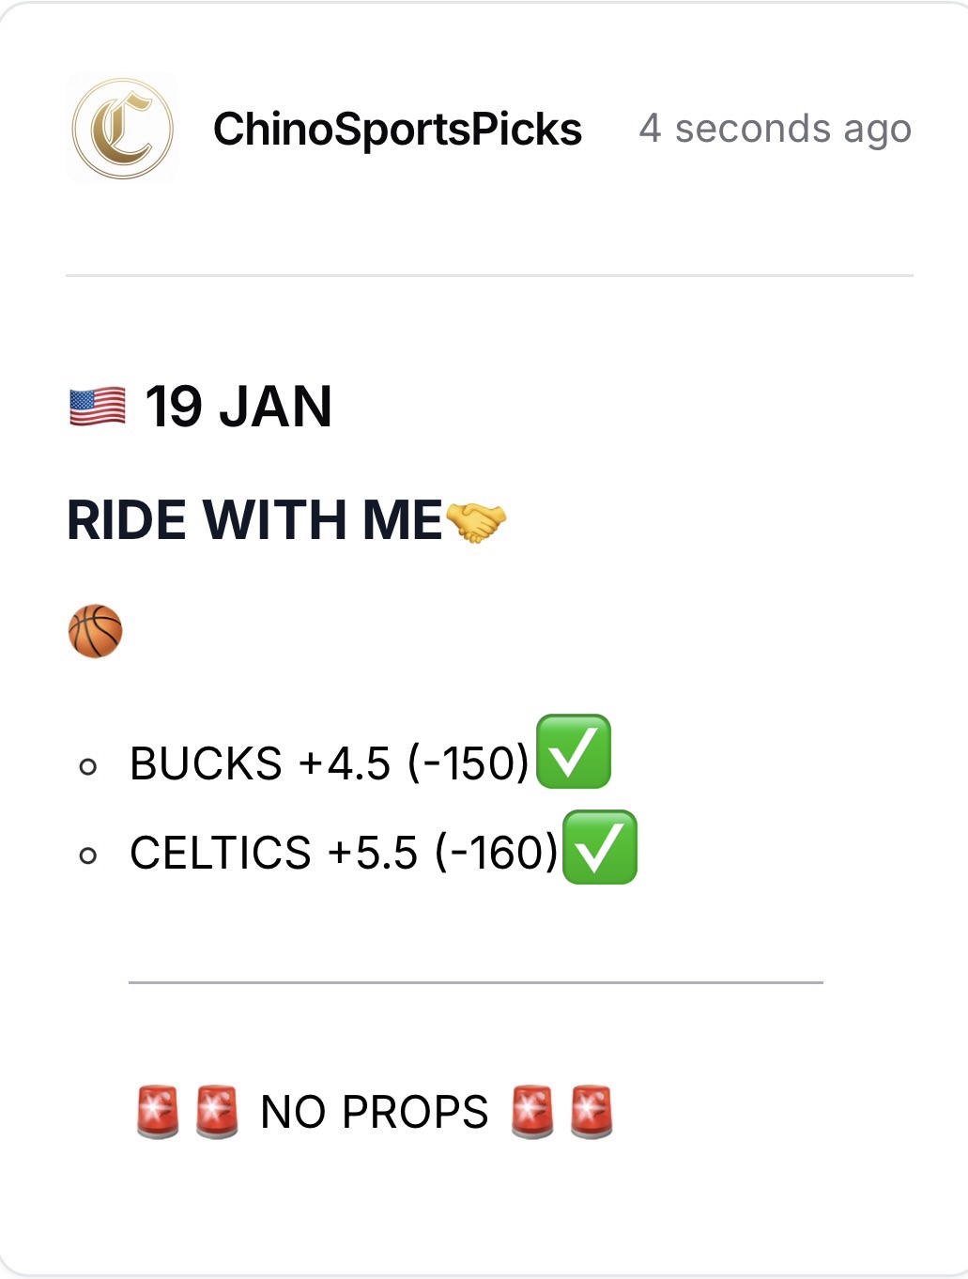Screen dimensions: 968x1279
Task: Click the first siren emoji left of NO PROPS
Action: pyautogui.click(x=158, y=1112)
